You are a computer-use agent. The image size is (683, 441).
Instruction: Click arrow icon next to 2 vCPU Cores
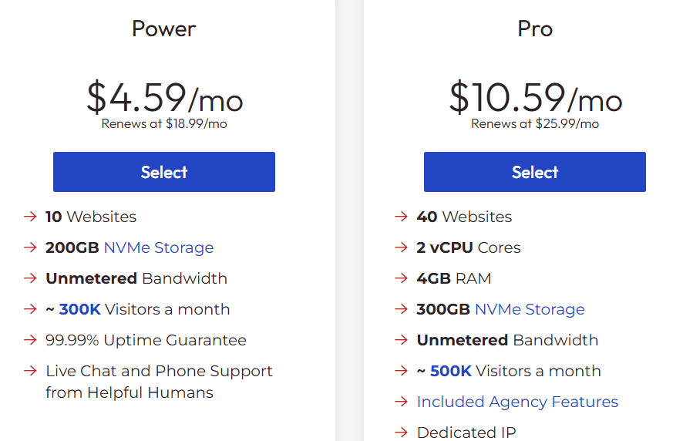click(401, 247)
